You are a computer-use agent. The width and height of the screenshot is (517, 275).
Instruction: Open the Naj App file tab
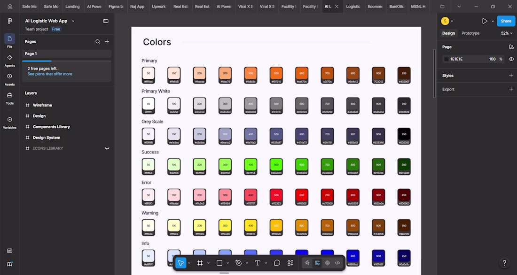[137, 6]
